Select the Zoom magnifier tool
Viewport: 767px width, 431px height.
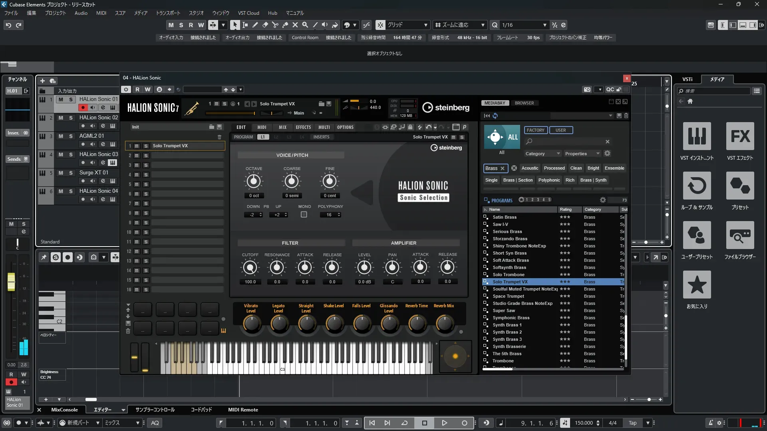tap(305, 25)
